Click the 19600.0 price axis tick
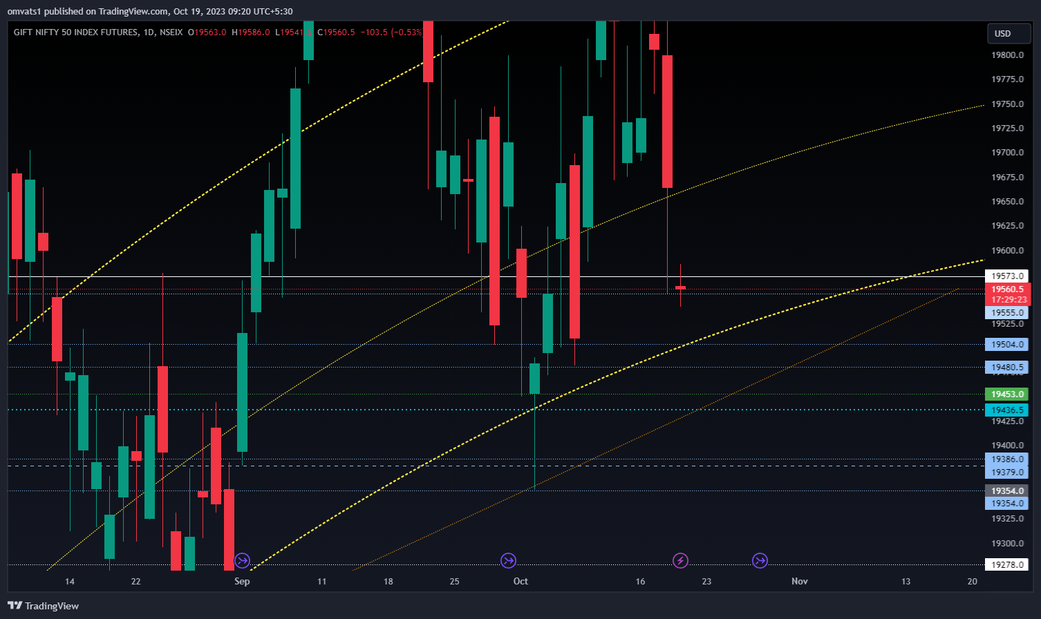This screenshot has height=619, width=1041. [1007, 251]
